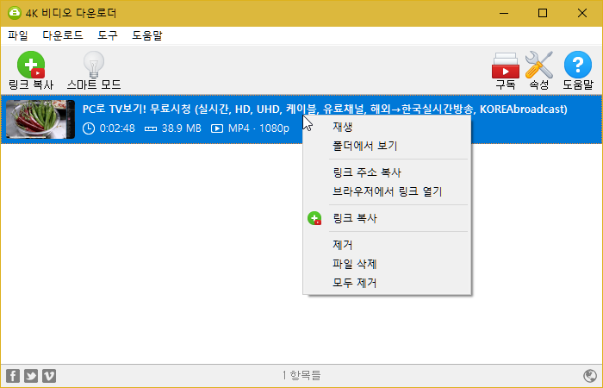Open the Vimeo icon in status bar
Screen dimensions: 603x388
49,376
